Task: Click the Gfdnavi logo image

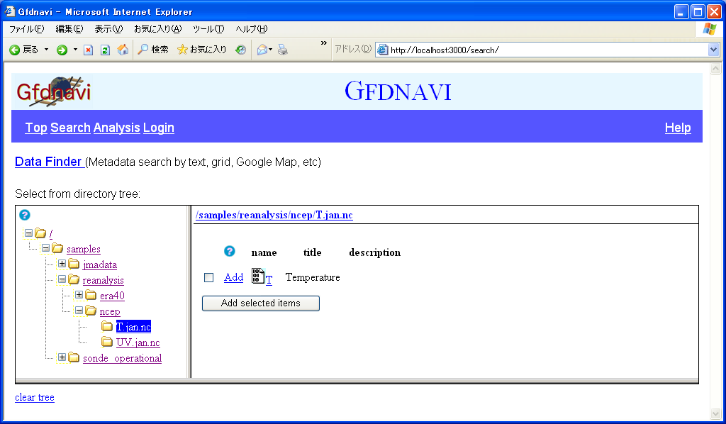Action: [x=53, y=91]
